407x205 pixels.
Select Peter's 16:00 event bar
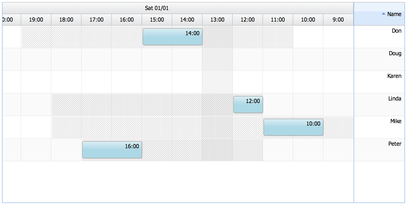tap(112, 150)
